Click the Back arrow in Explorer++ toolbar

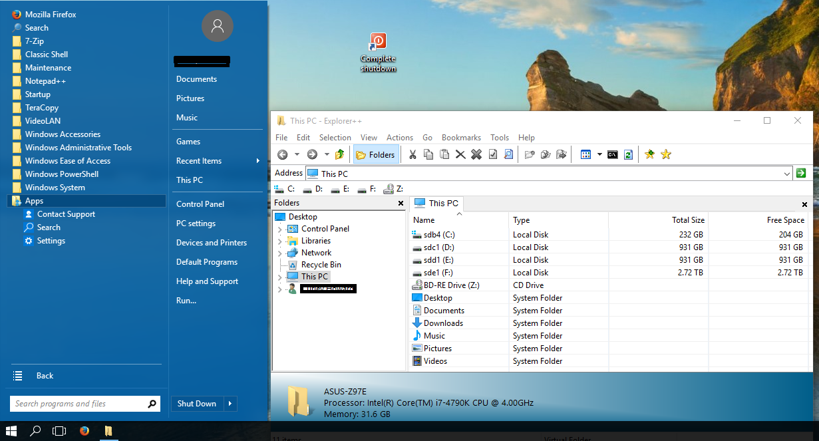pos(283,154)
